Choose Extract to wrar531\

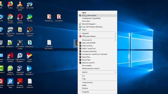pyautogui.click(x=97, y=63)
